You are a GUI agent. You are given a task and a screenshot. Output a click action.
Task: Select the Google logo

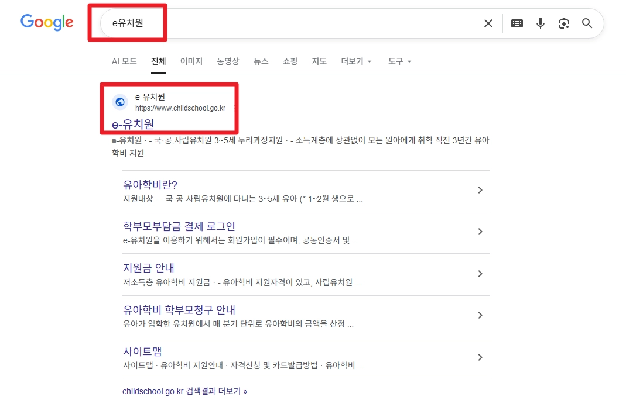pyautogui.click(x=47, y=23)
